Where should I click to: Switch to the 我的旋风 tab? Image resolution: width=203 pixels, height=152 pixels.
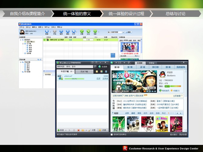coord(181,67)
